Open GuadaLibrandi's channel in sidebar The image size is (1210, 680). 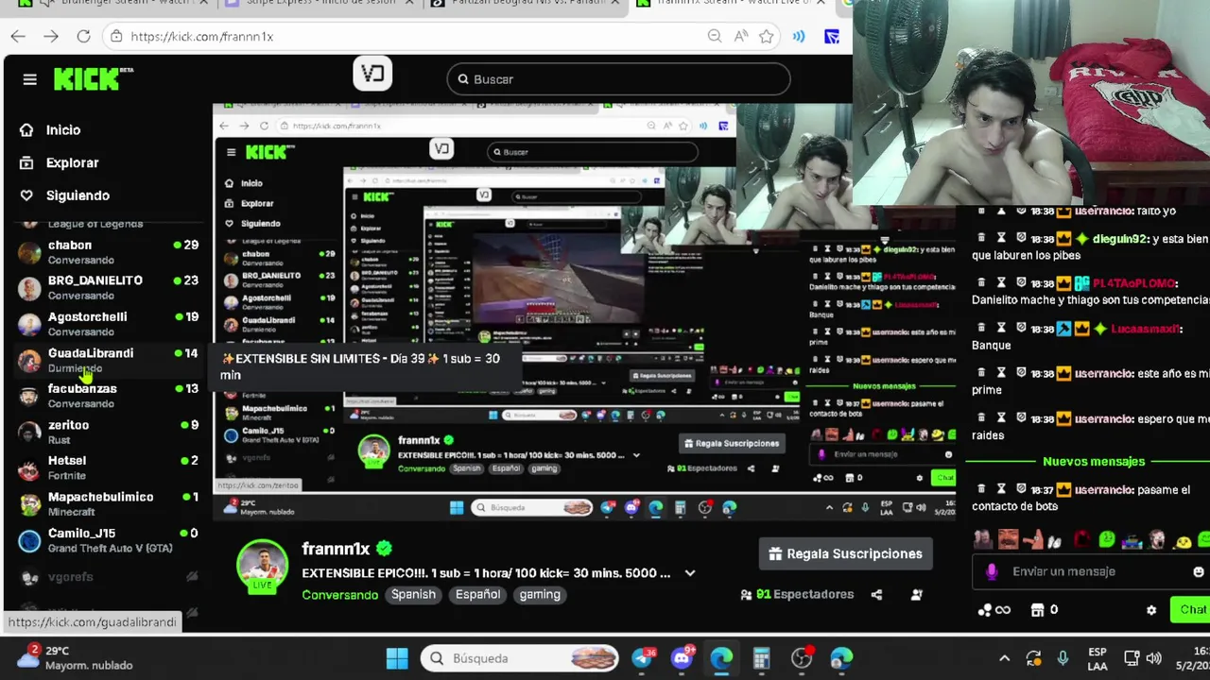109,360
